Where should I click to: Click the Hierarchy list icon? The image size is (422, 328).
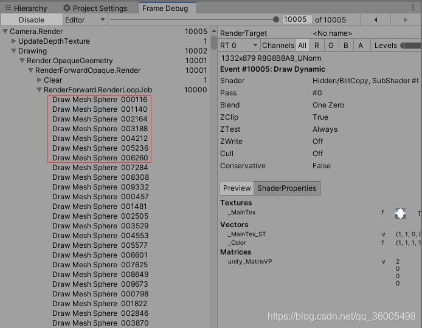[8, 8]
